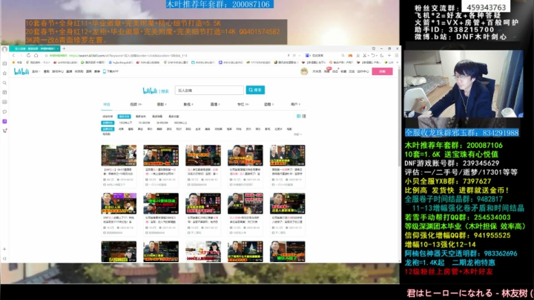Select the 全部时长 duration filter
Viewport: 534px width, 300px height.
(x=108, y=123)
